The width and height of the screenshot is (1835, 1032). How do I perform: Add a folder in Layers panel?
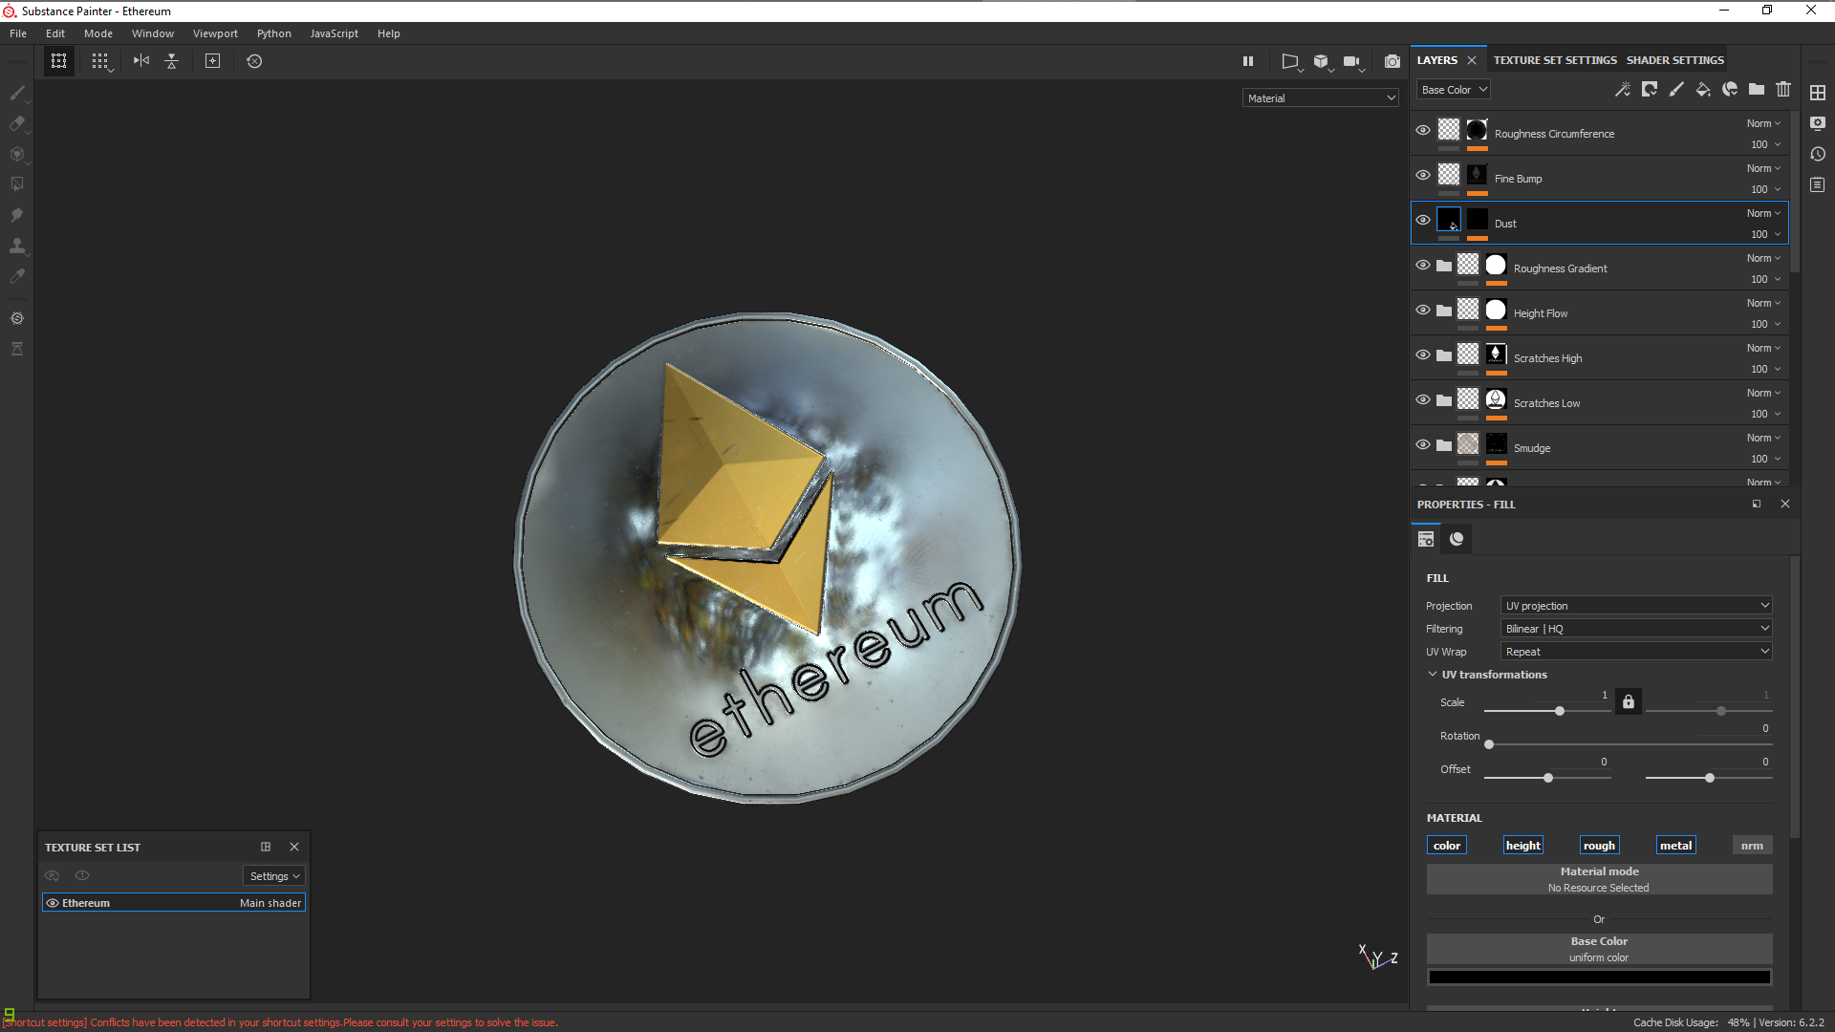tap(1757, 90)
